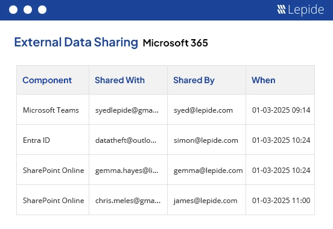This screenshot has height=229, width=333.
Task: Click the Lepide logo
Action: [300, 10]
